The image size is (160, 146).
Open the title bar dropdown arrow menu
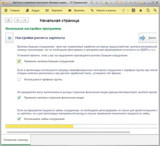[8, 3]
